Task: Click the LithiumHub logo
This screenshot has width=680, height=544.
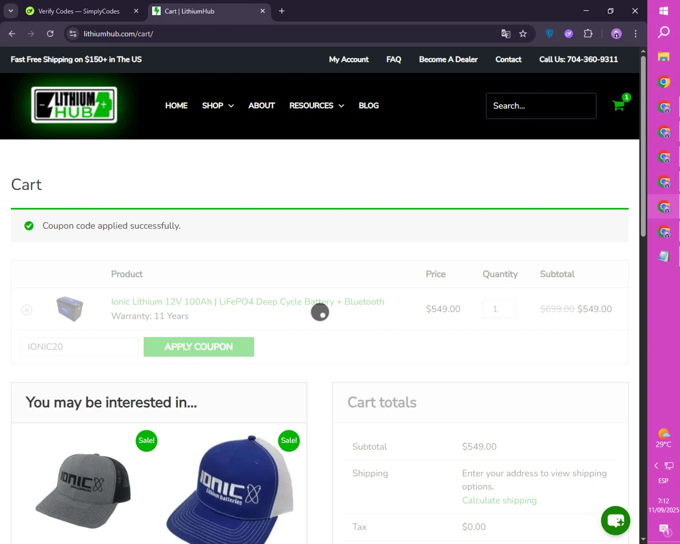Action: pos(74,105)
